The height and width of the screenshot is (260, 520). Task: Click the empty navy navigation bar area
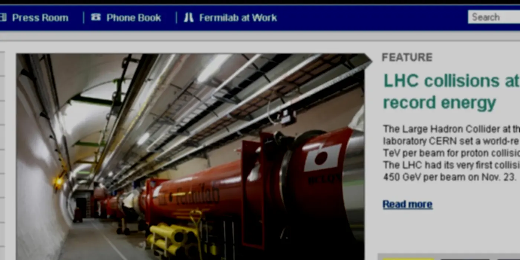(371, 17)
